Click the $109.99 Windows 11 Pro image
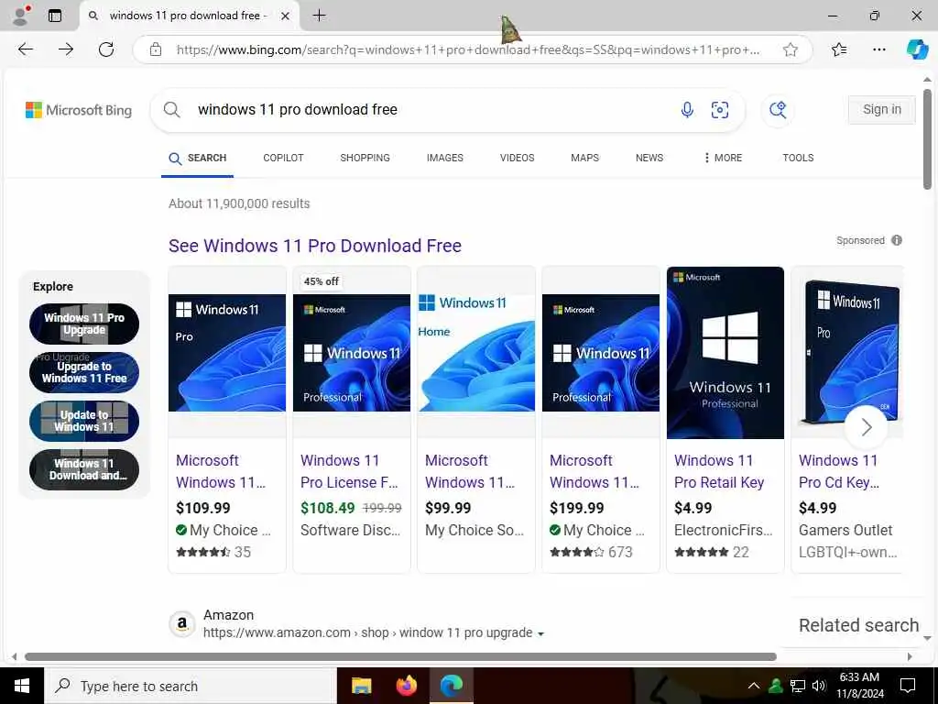The height and width of the screenshot is (704, 938). tap(227, 353)
